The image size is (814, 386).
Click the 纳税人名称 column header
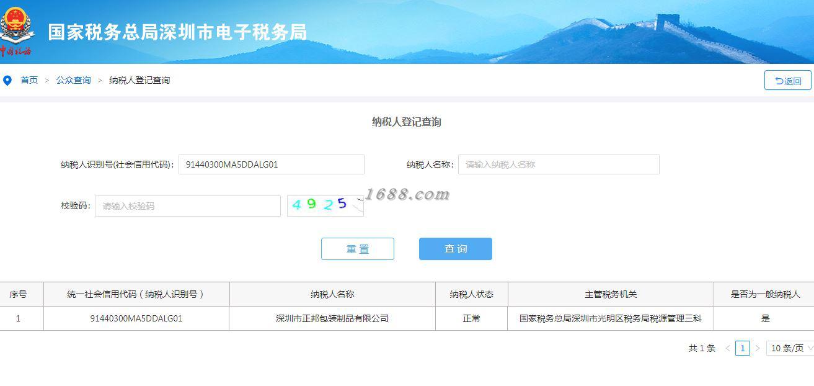point(332,294)
